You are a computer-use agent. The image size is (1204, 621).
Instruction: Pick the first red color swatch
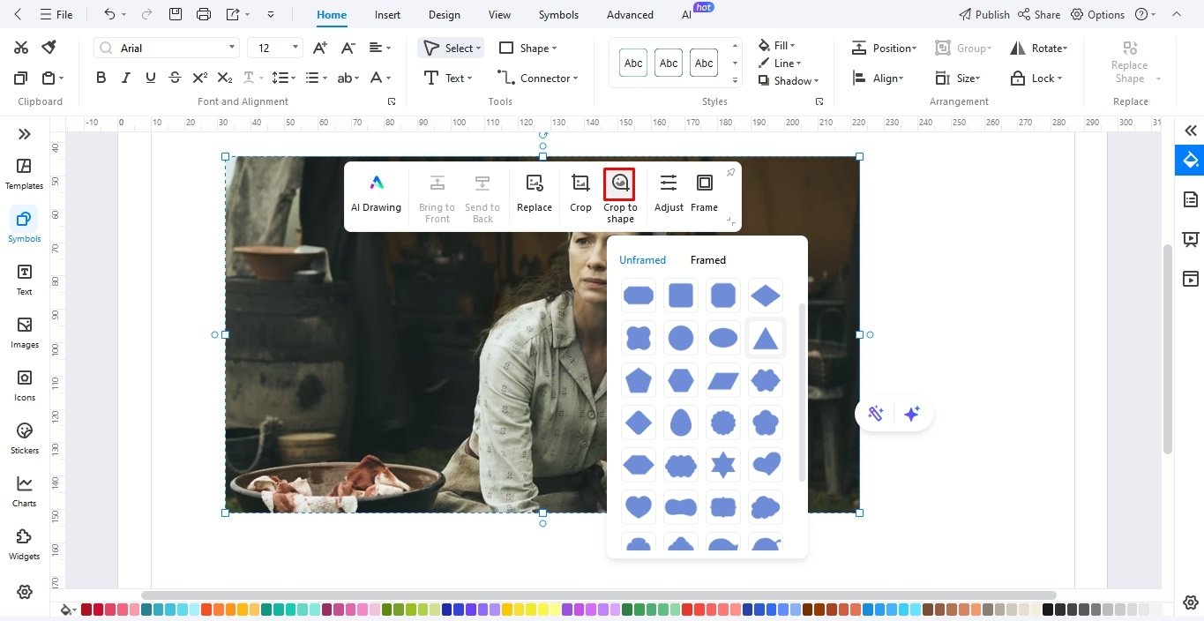point(86,610)
